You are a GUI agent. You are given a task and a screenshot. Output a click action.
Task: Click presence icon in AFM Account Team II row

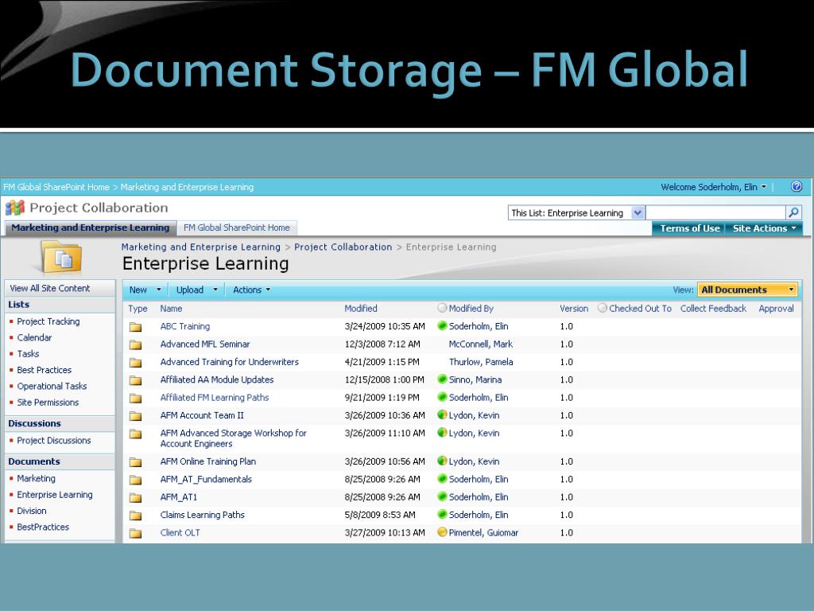click(x=442, y=414)
